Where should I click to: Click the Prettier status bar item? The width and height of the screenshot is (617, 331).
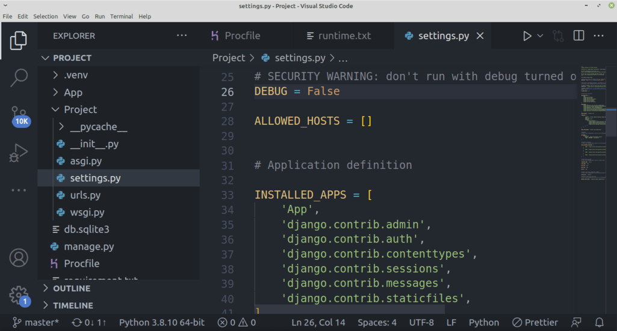point(535,323)
